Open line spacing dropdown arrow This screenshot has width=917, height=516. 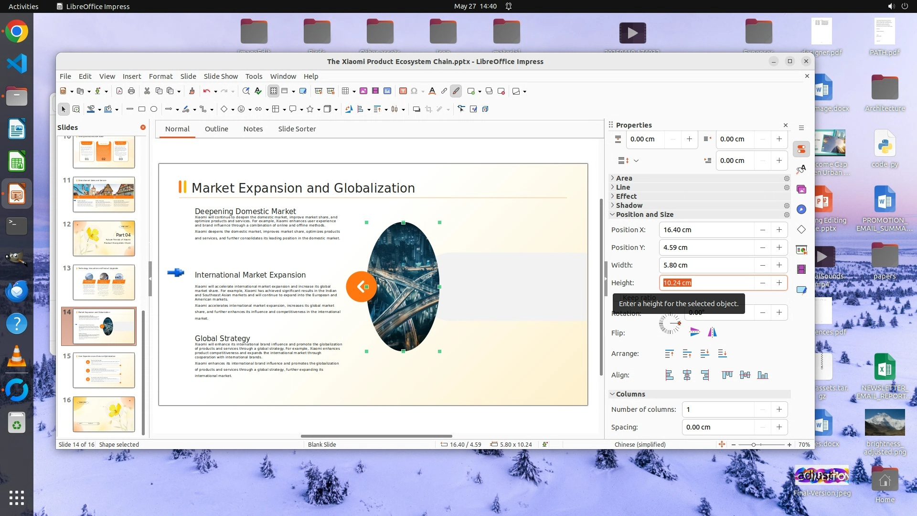636,161
